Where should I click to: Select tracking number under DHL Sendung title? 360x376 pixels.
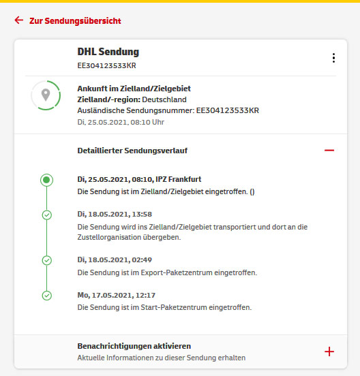pos(106,65)
